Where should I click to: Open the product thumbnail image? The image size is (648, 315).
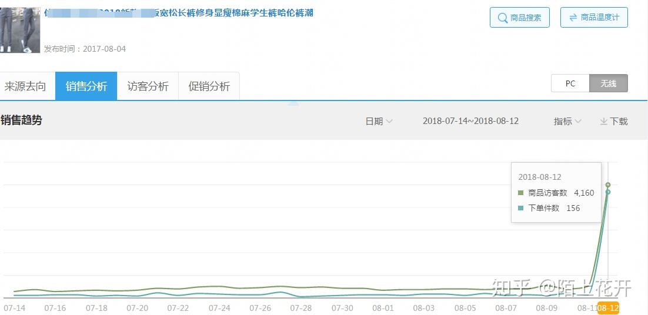click(x=20, y=30)
